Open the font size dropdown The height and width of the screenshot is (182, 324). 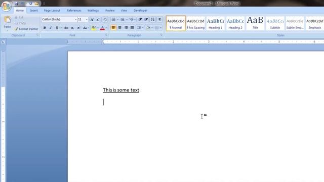coord(87,19)
